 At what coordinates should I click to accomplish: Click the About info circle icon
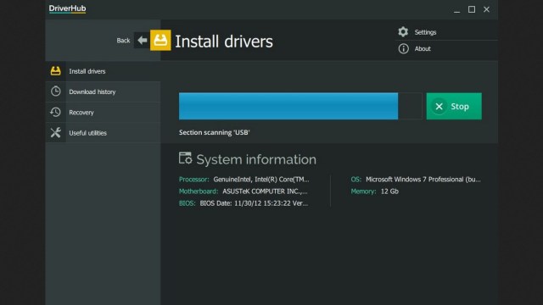[403, 49]
